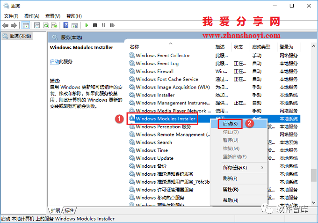Click gear icon of Windows Font Cache Service
Screen dimensions: 318x223
pyautogui.click(x=132, y=79)
